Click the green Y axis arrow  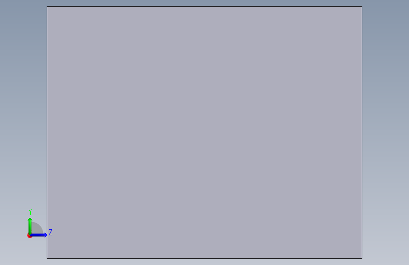coord(30,226)
